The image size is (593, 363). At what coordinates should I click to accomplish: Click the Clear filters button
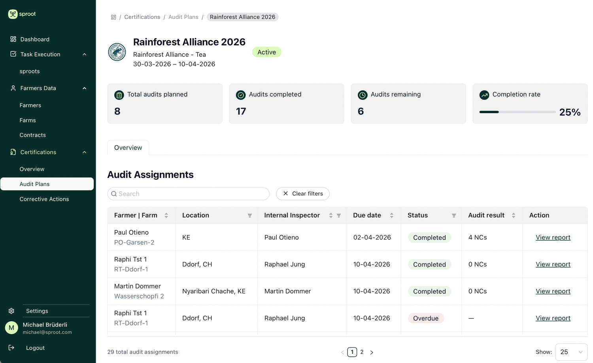[x=303, y=194]
